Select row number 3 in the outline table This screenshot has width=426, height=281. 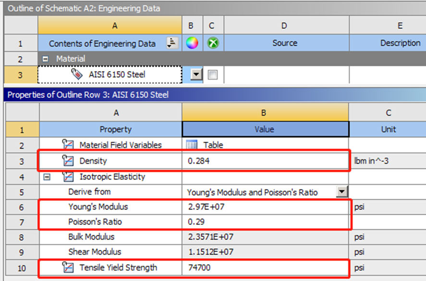pyautogui.click(x=21, y=75)
